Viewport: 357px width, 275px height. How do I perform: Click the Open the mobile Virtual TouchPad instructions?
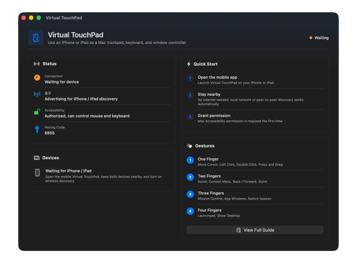103,179
